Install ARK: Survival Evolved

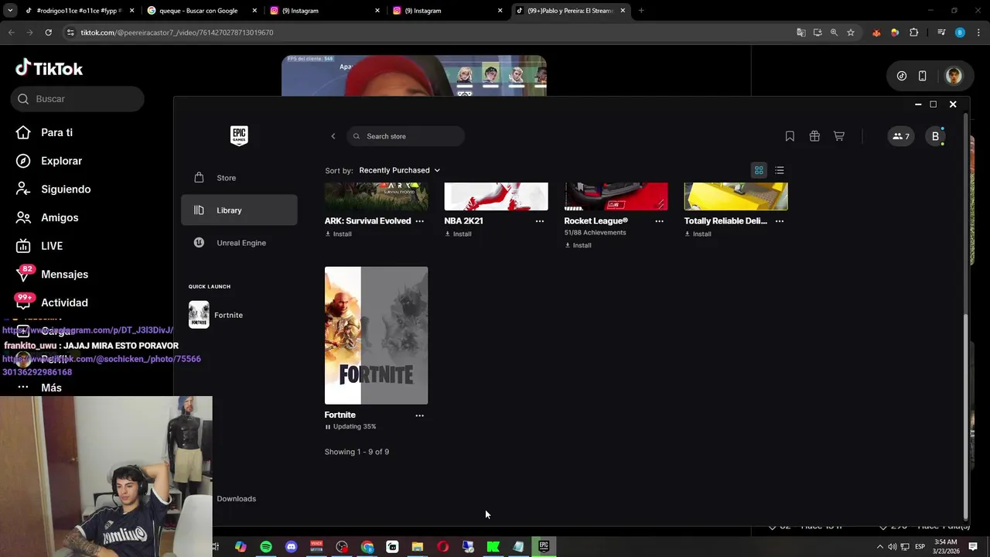[338, 234]
